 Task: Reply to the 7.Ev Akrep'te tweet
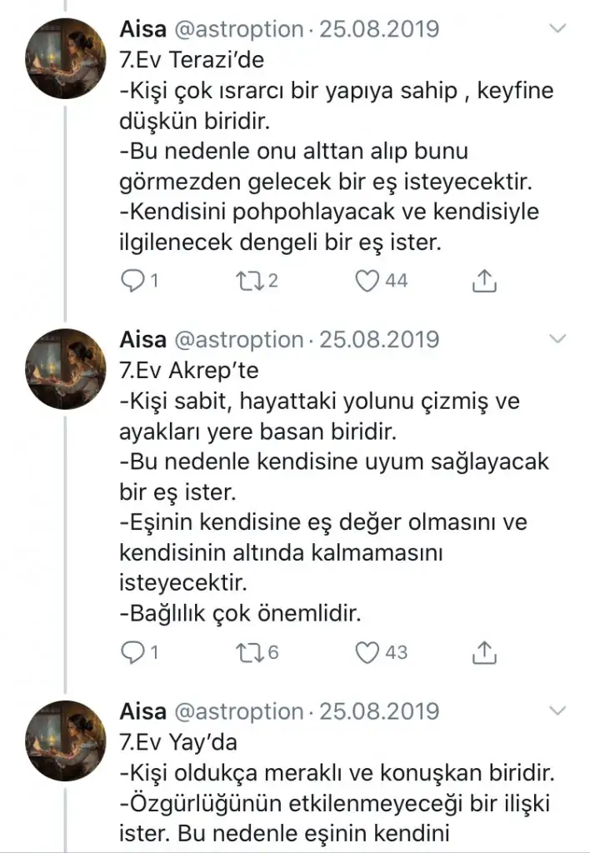(132, 651)
